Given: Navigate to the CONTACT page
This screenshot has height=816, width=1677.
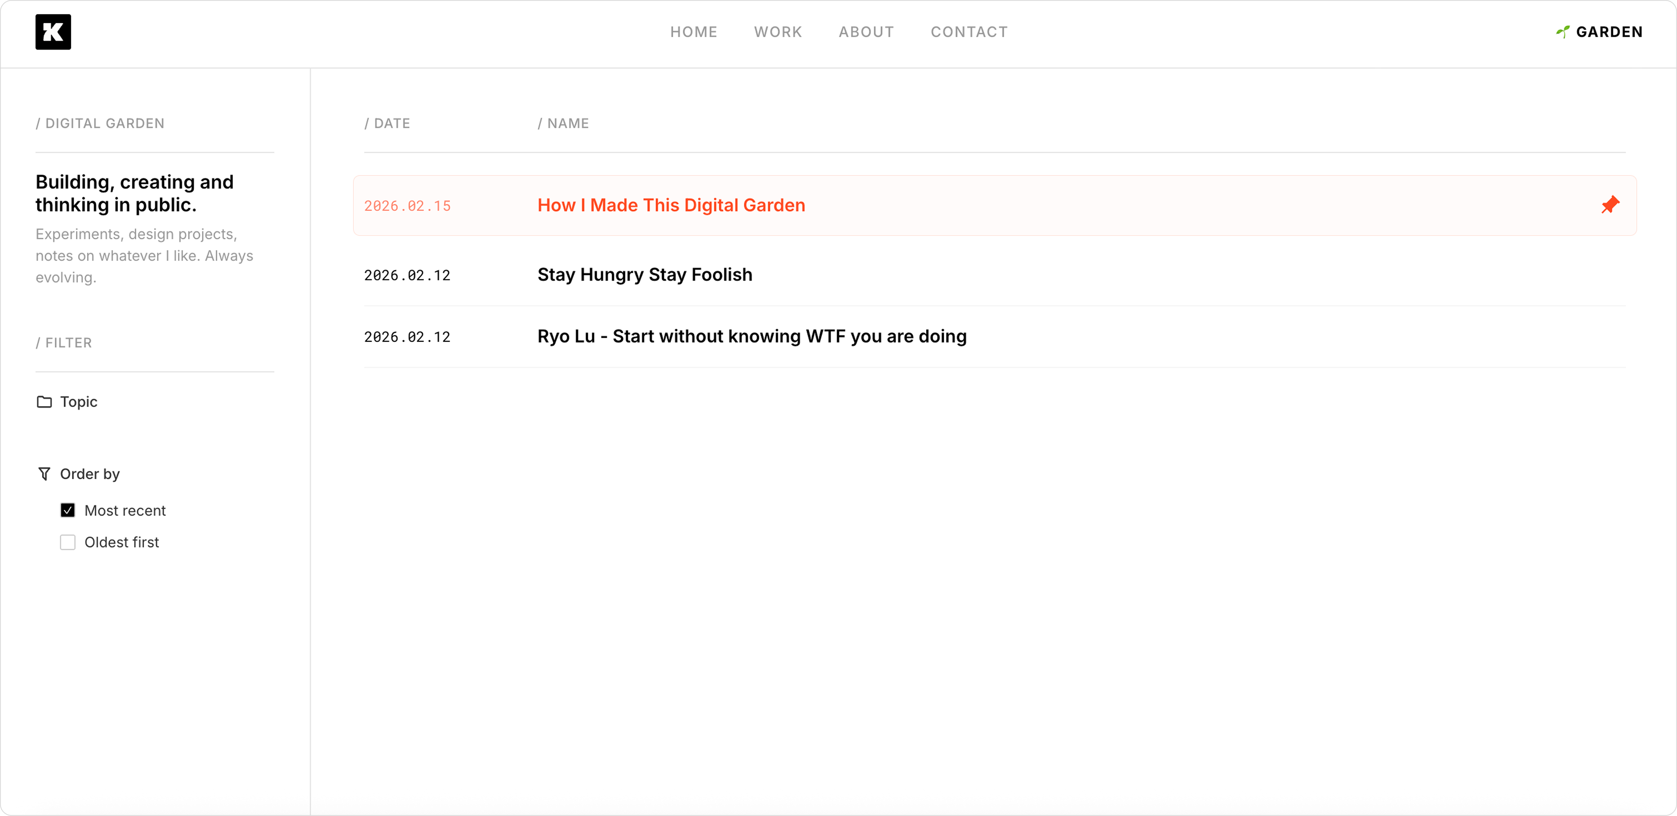Looking at the screenshot, I should coord(969,31).
